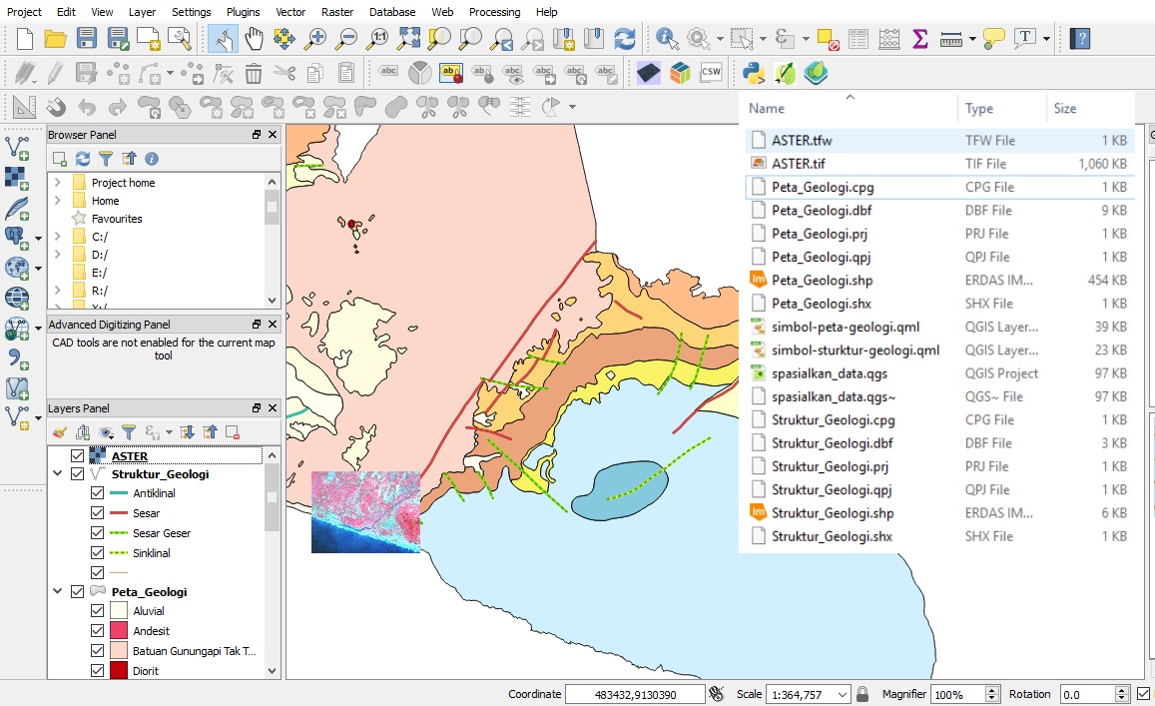Uncheck the Sesar layer visibility

(x=97, y=513)
